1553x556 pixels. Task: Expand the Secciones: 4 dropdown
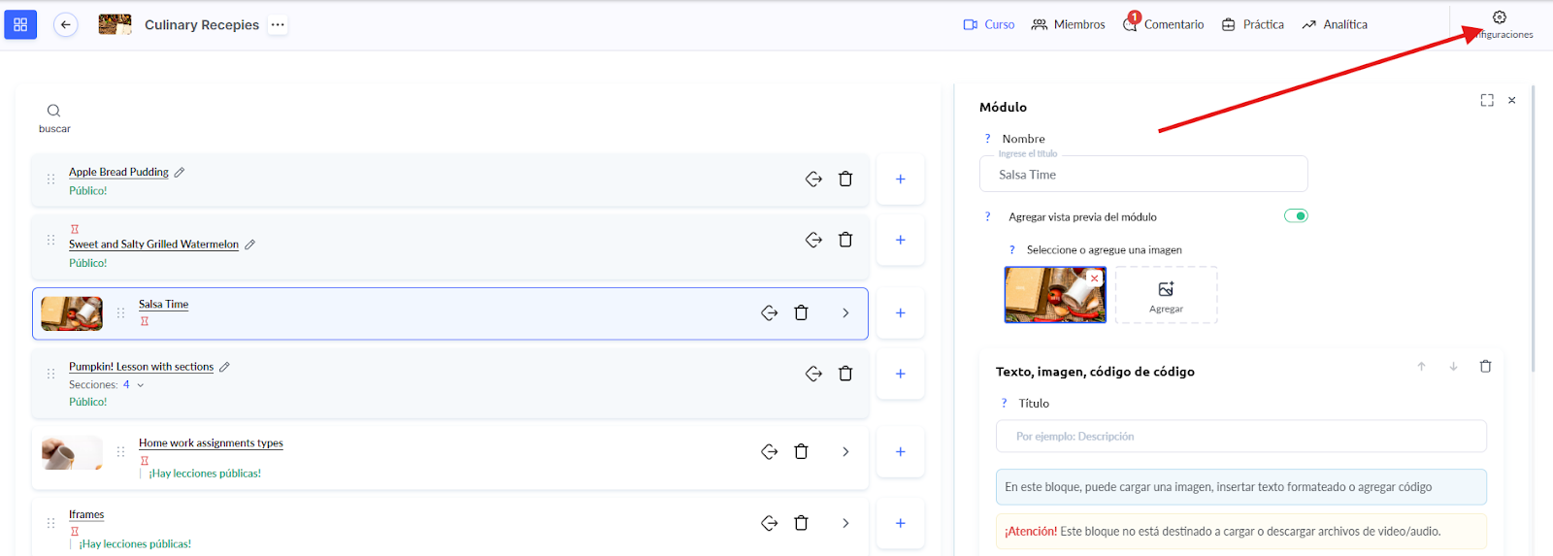[x=141, y=385]
